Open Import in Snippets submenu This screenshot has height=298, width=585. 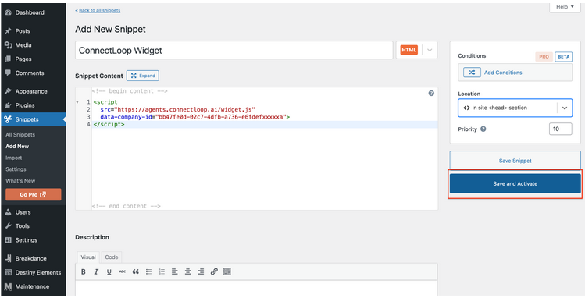(x=14, y=158)
